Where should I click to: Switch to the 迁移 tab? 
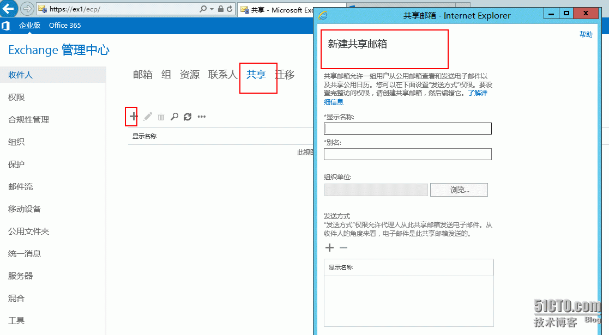point(285,74)
